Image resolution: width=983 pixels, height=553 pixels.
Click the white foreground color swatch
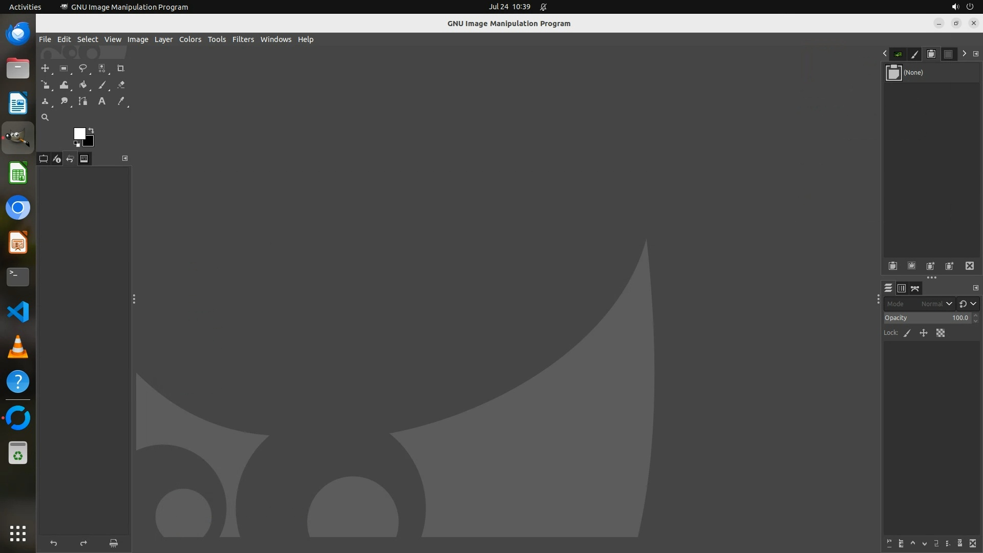tap(79, 133)
